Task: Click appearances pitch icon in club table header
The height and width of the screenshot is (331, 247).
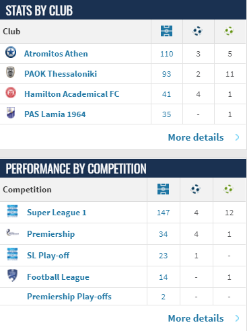Action: point(167,31)
